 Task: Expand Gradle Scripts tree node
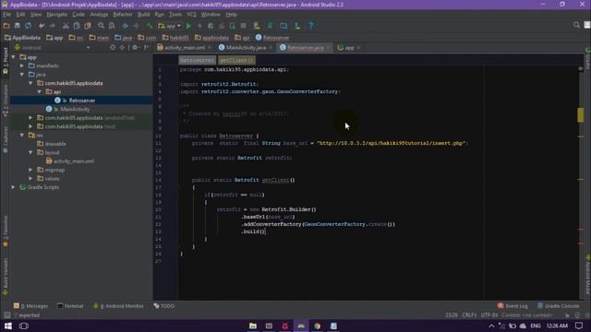14,187
